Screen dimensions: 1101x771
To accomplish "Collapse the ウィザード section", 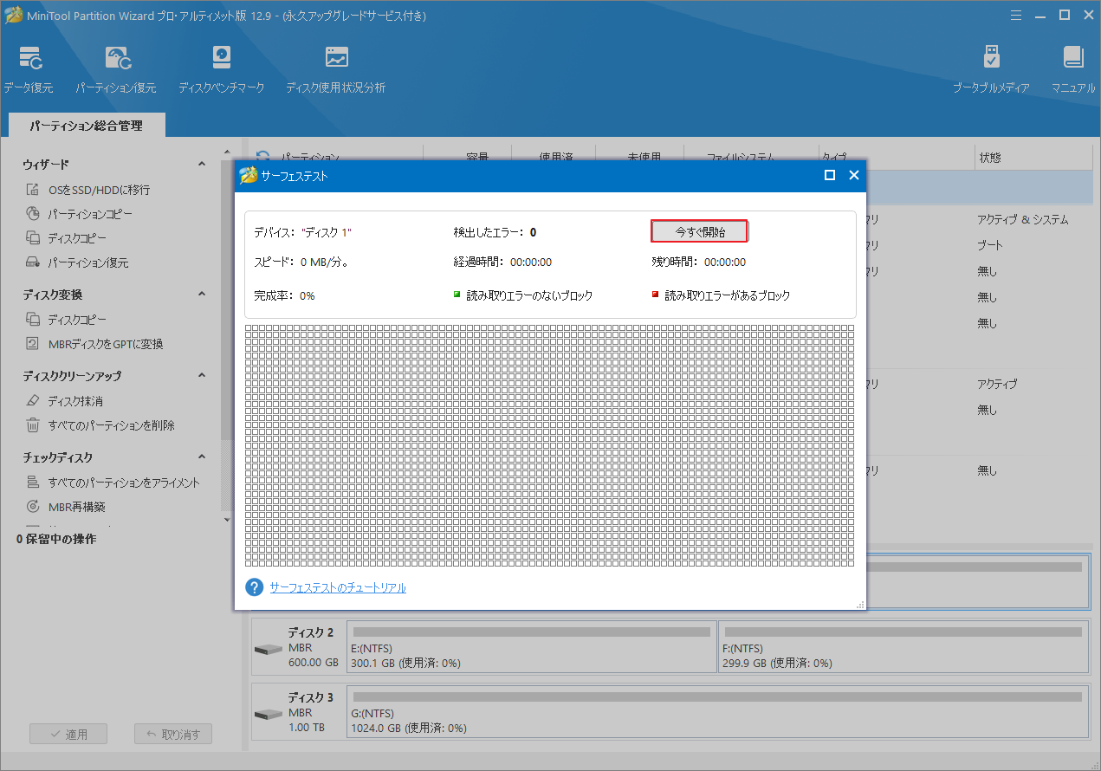I will click(x=202, y=164).
